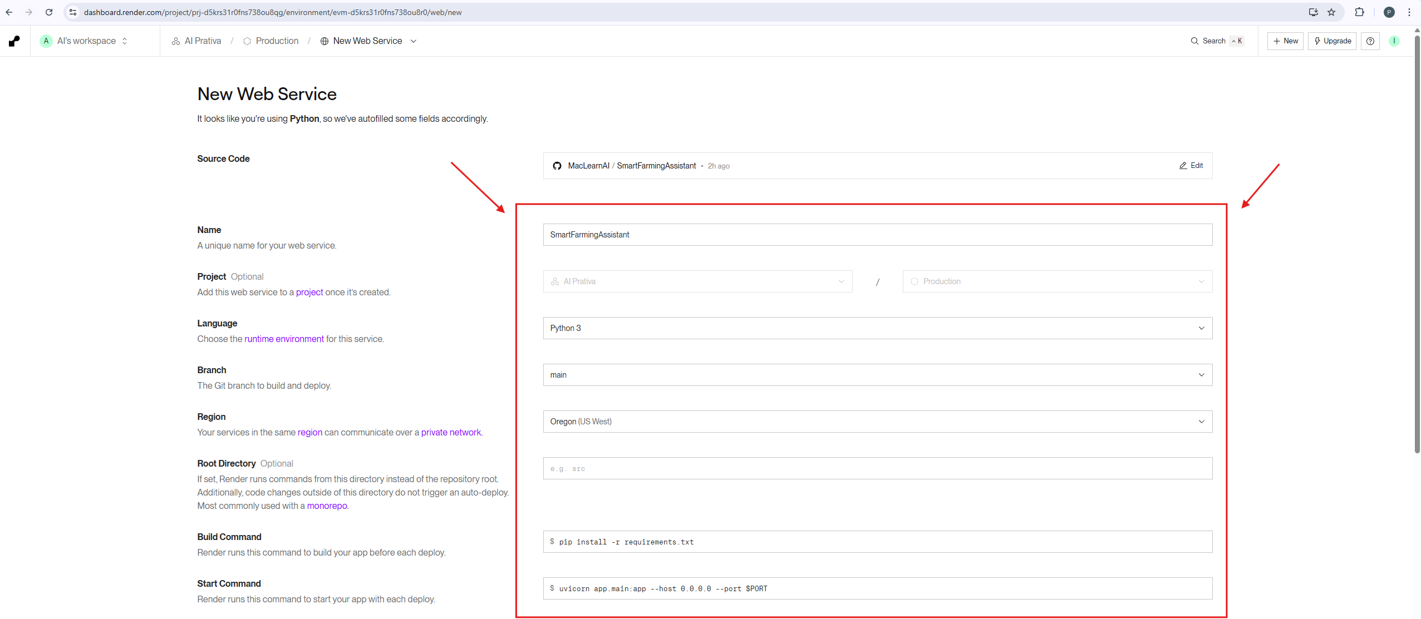Expand the Language dropdown showing Python 3

pyautogui.click(x=877, y=328)
